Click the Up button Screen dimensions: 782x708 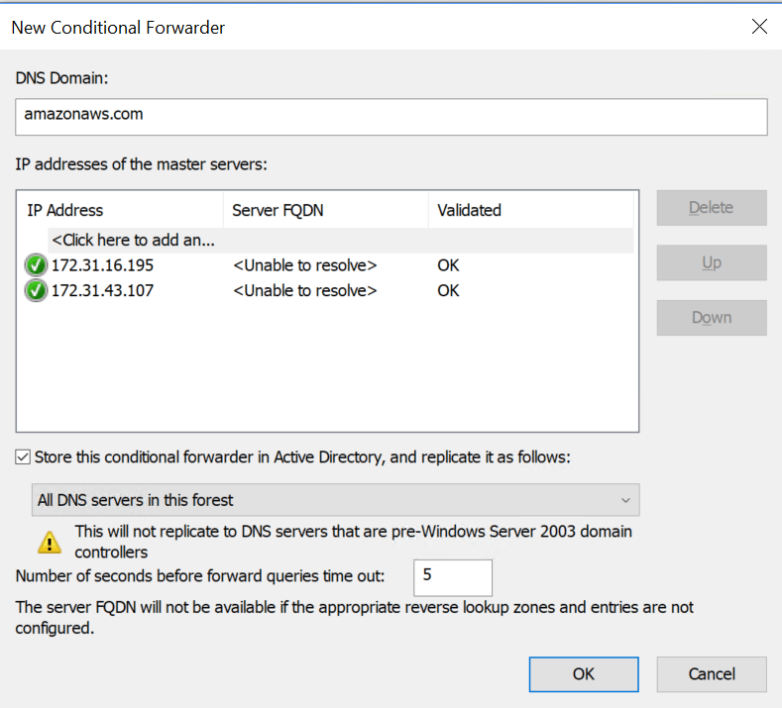712,262
